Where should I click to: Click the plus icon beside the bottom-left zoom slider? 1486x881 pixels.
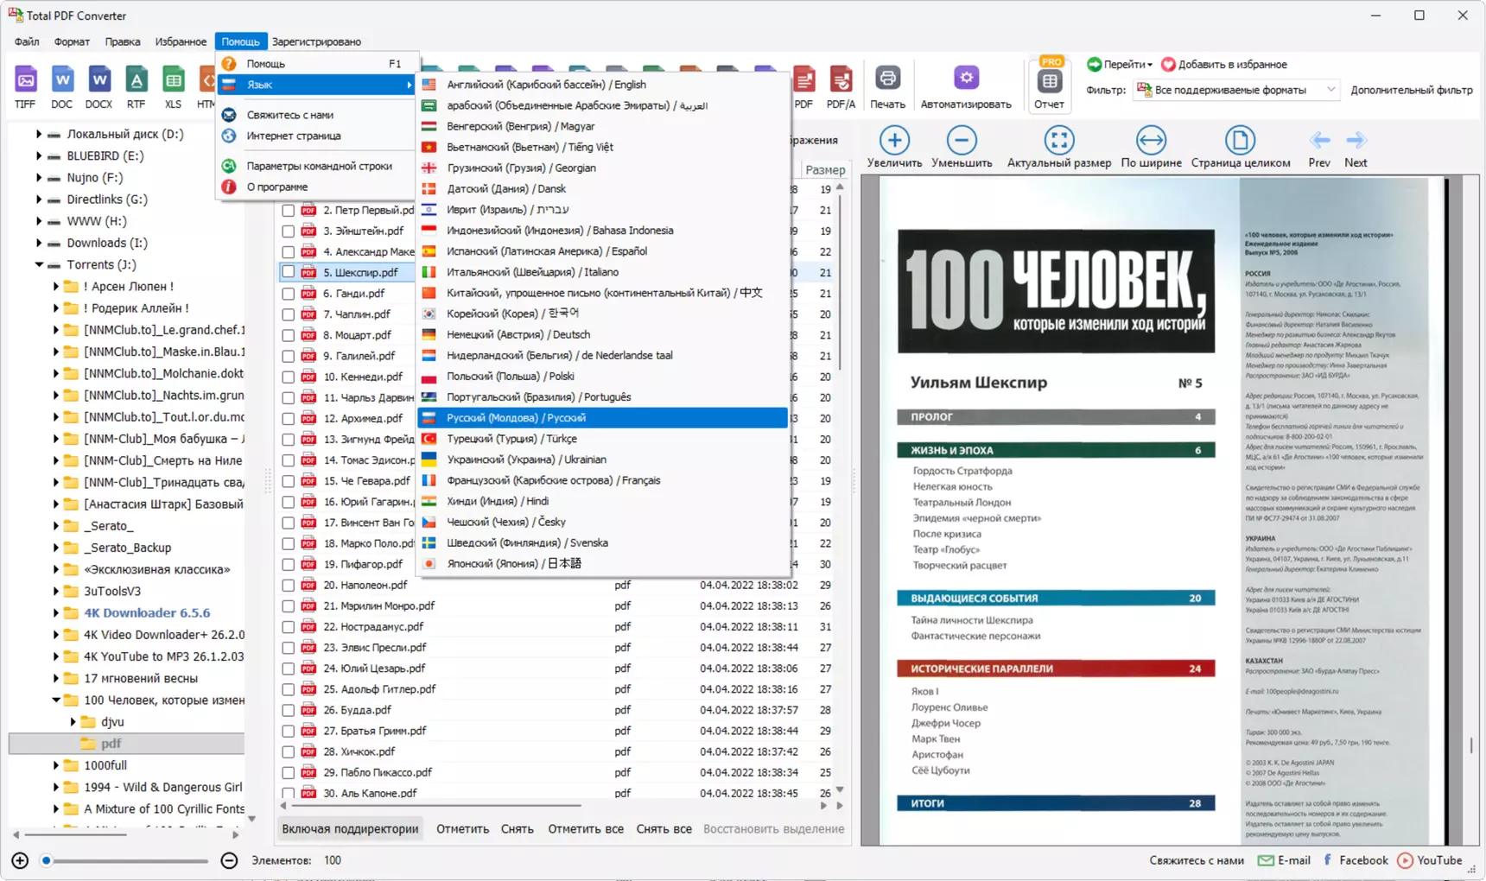(20, 860)
